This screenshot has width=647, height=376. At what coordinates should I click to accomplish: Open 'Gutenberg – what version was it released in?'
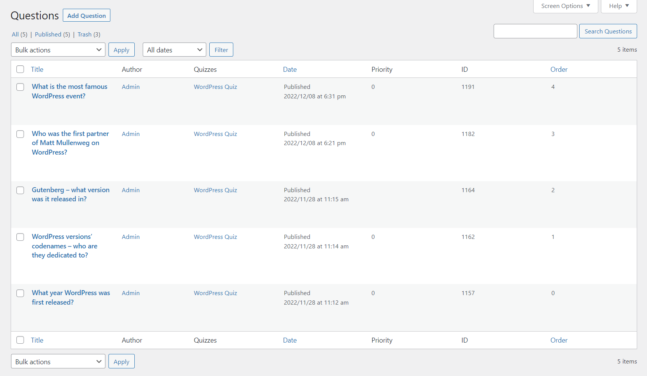pos(71,194)
